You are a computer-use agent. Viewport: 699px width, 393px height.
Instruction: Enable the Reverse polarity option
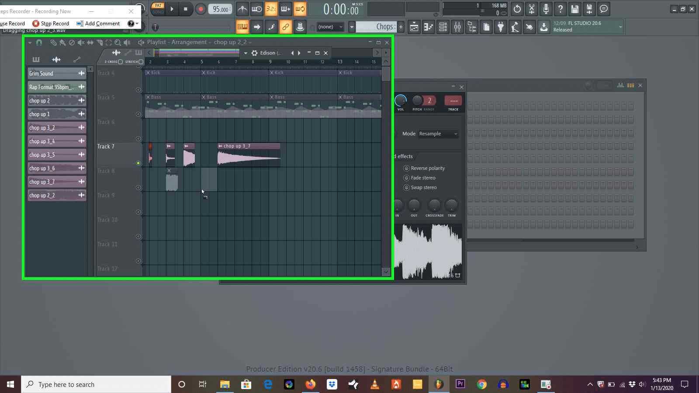click(x=424, y=168)
